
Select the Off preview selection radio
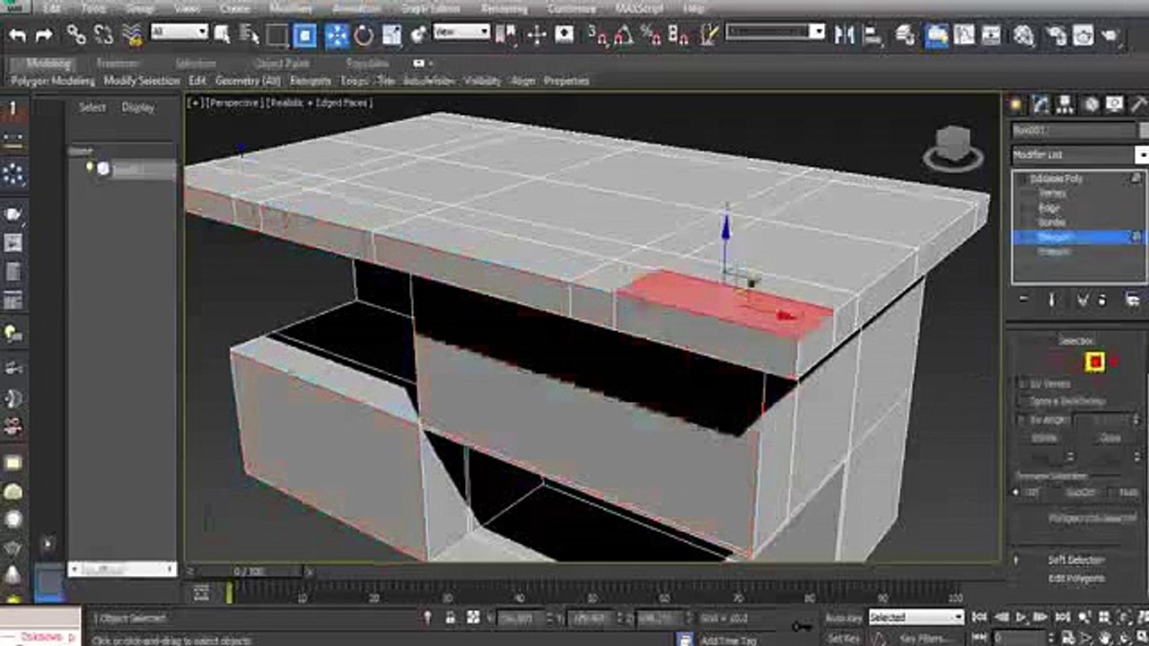tap(1017, 493)
